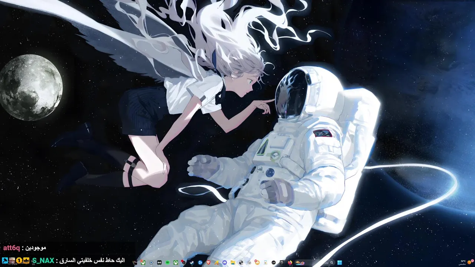Click the crown badge beside S_NAX
The width and height of the screenshot is (475, 267).
[x=26, y=260]
